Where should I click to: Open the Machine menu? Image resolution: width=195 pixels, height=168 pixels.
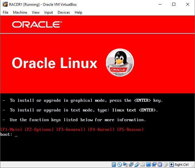click(x=20, y=12)
